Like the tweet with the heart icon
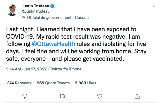 coord(100,96)
